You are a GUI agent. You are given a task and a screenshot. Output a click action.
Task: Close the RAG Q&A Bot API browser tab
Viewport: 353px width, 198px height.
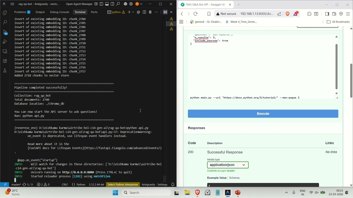230,4
